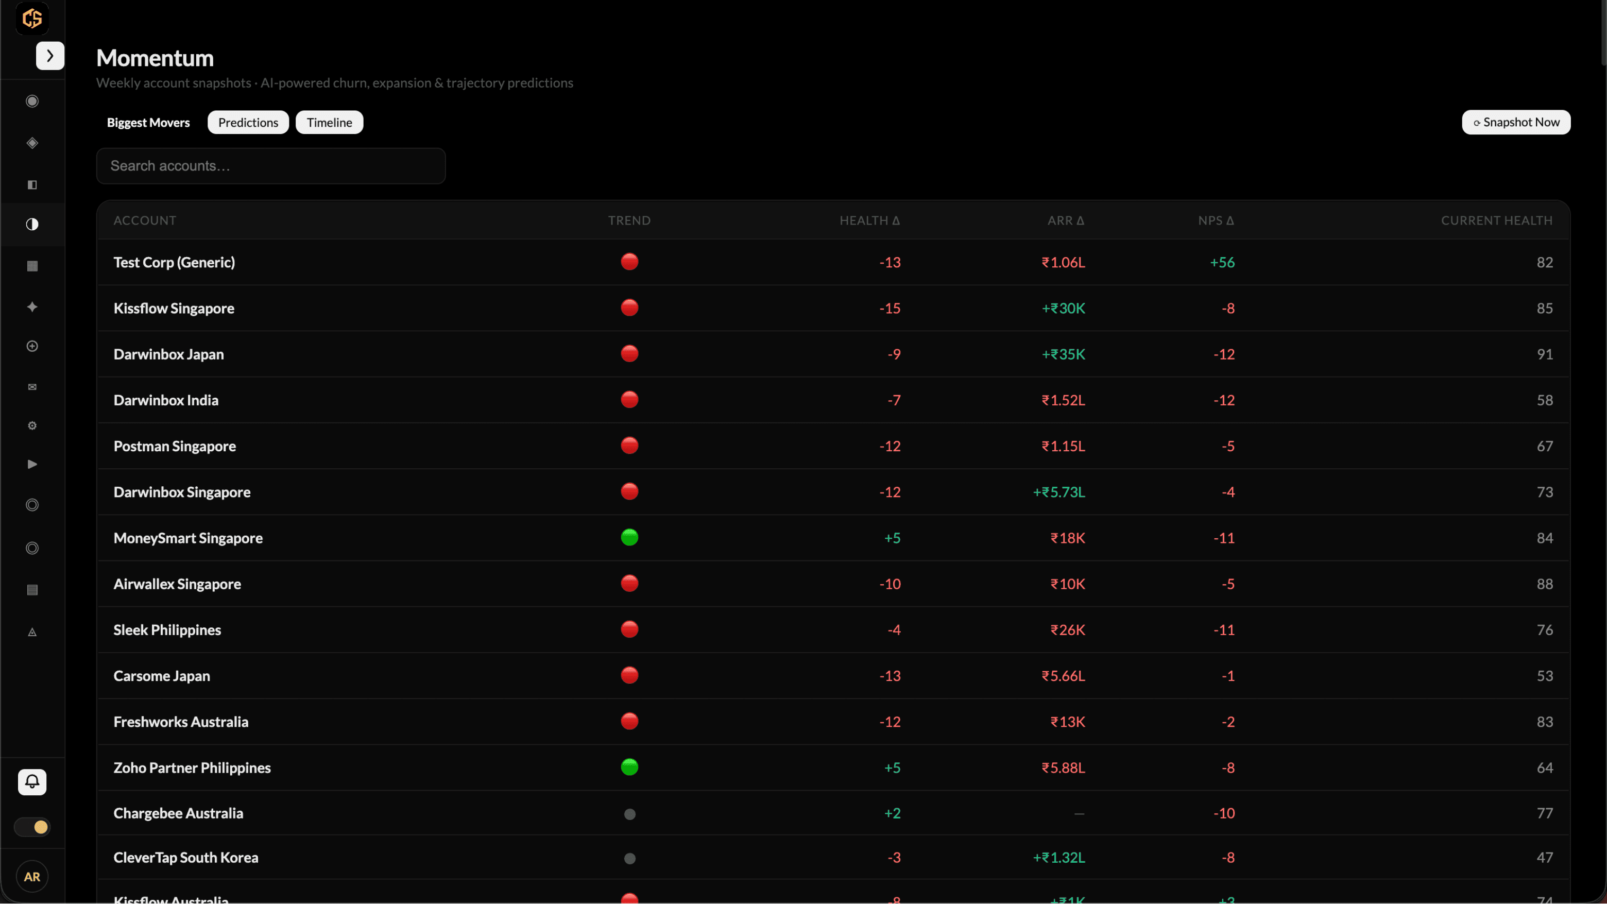
Task: Open the Freshworks Australia account
Action: (181, 723)
